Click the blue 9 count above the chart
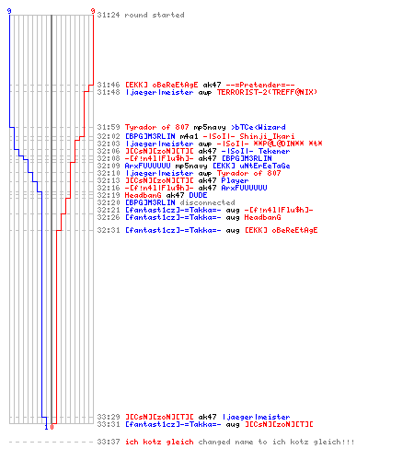 pyautogui.click(x=9, y=11)
